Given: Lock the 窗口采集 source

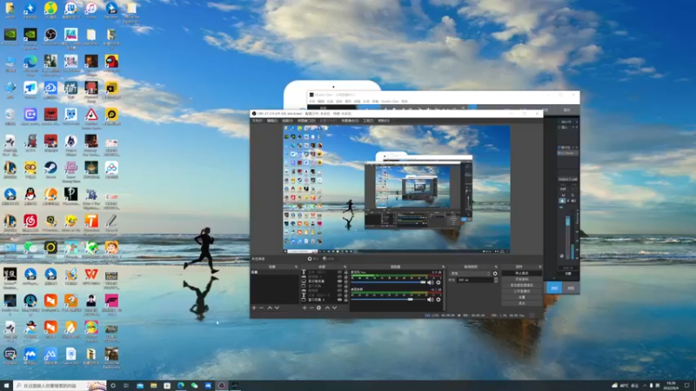Looking at the screenshot, I should (x=345, y=286).
